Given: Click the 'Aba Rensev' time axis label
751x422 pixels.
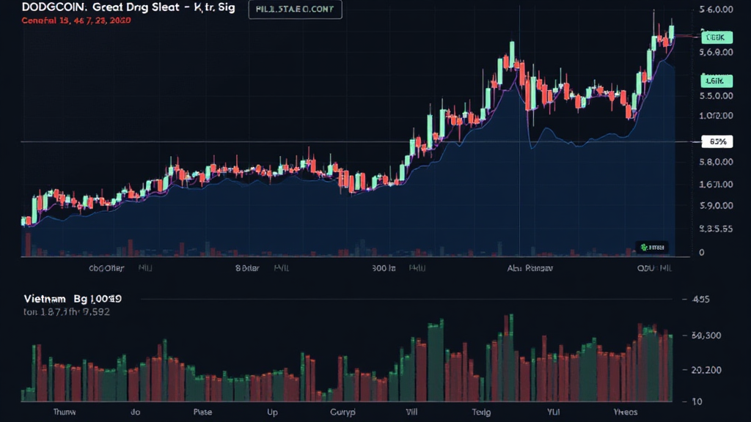Looking at the screenshot, I should click(529, 268).
